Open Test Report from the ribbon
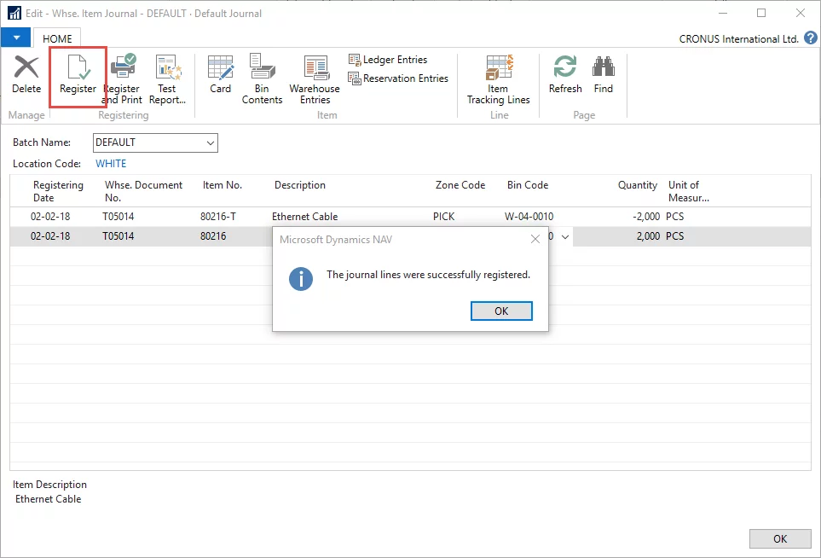This screenshot has height=558, width=821. pyautogui.click(x=167, y=77)
